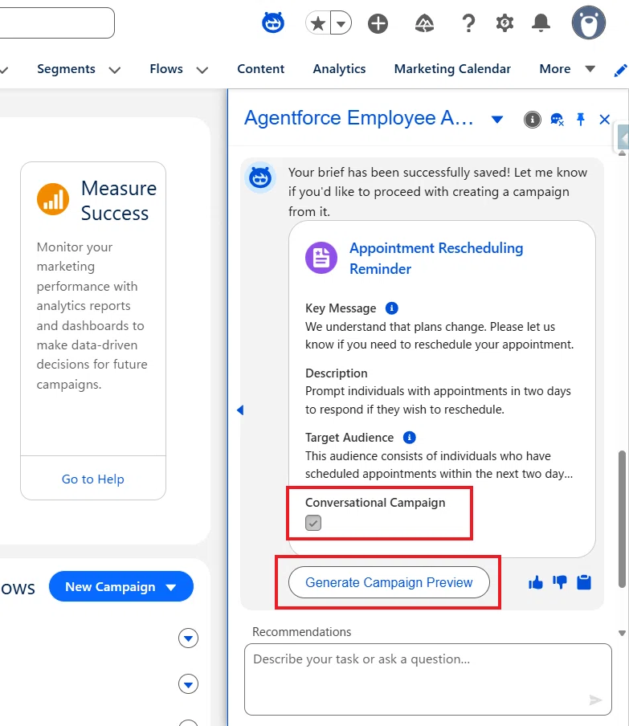Open the Analytics tab
The width and height of the screenshot is (629, 726).
click(340, 69)
